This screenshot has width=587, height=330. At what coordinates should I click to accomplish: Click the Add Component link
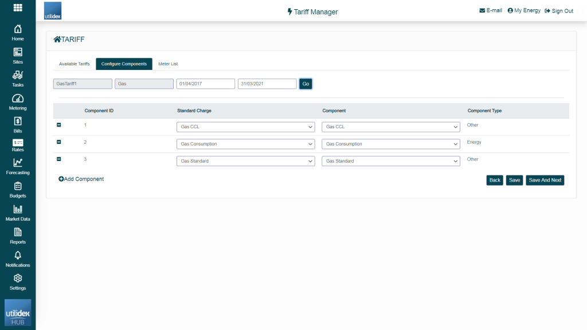[x=81, y=179]
